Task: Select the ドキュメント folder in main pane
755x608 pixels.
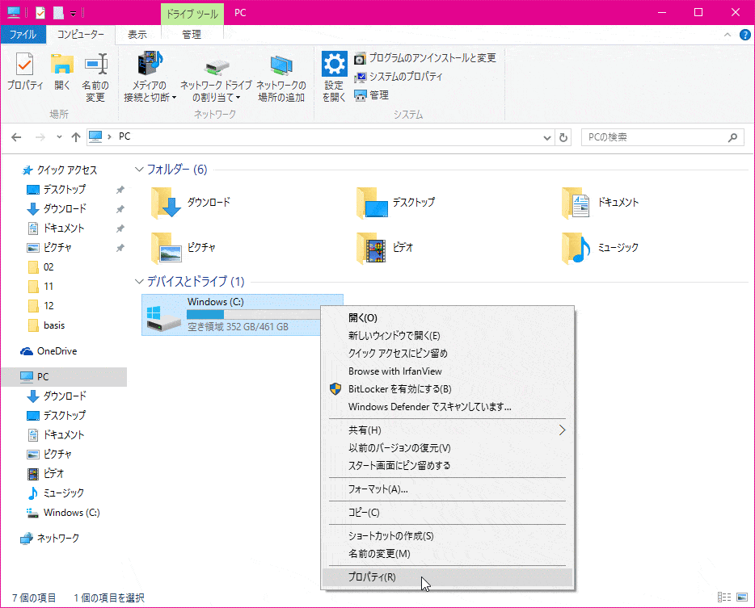Action: [x=601, y=203]
